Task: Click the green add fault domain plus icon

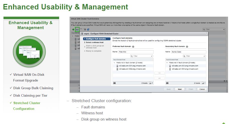Action: click(73, 29)
